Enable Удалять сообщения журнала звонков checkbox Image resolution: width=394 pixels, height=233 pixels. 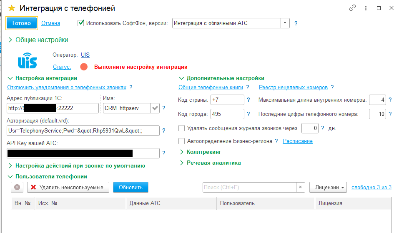[181, 128]
